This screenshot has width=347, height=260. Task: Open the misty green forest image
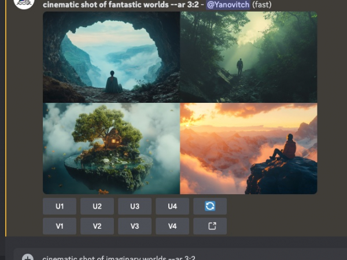click(249, 57)
